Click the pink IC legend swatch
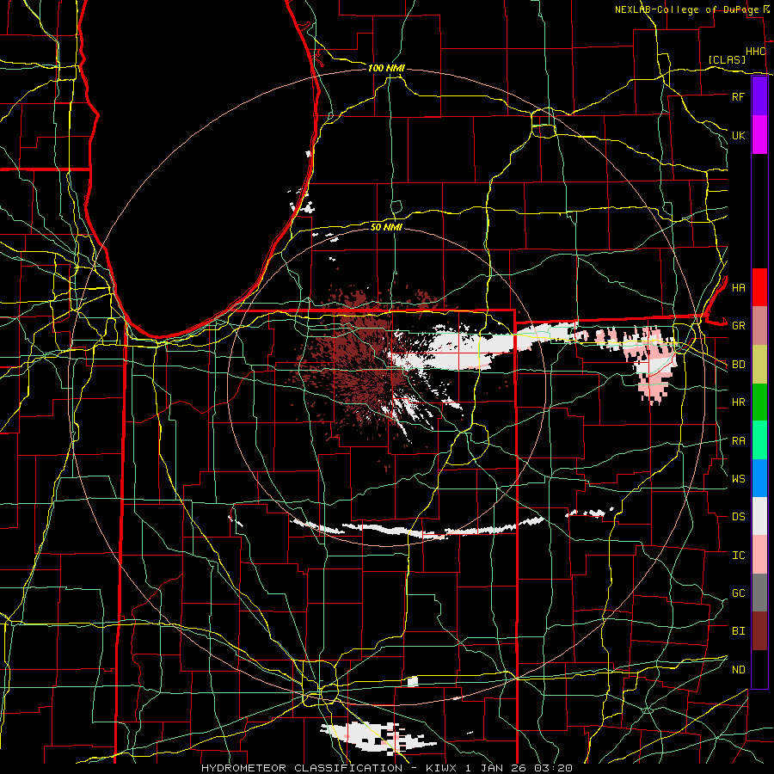Viewport: 774px width, 774px height. click(759, 555)
